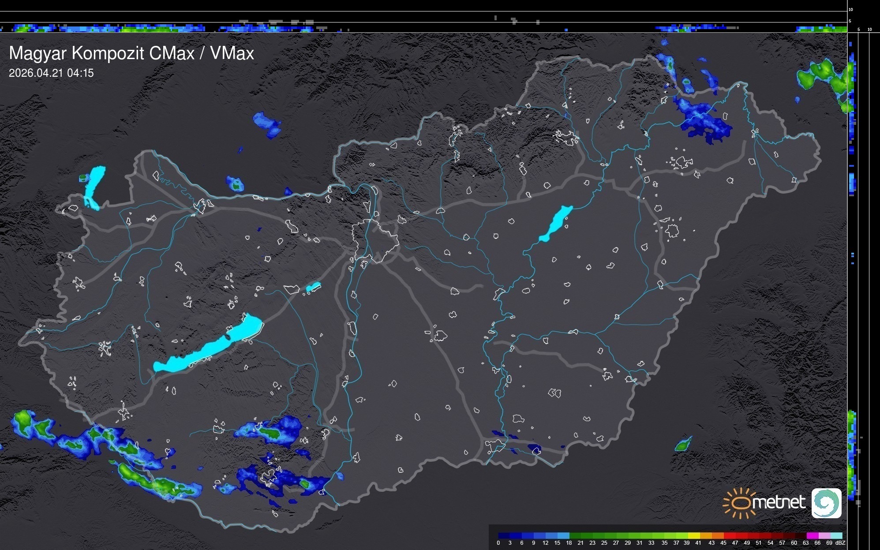
Task: Click the magenta 63 dBZ legend swatch
Action: pos(813,535)
